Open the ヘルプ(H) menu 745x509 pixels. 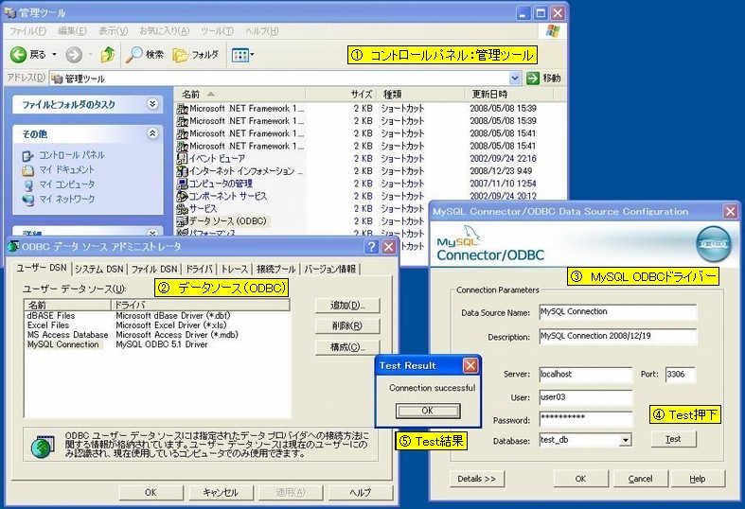[261, 31]
